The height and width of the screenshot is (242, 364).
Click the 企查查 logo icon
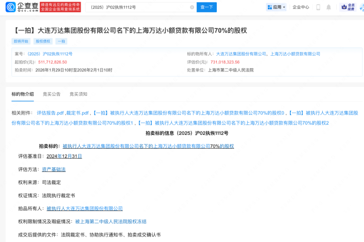(x=10, y=7)
